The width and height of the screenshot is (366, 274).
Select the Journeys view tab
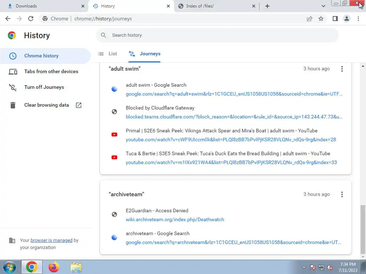[144, 54]
